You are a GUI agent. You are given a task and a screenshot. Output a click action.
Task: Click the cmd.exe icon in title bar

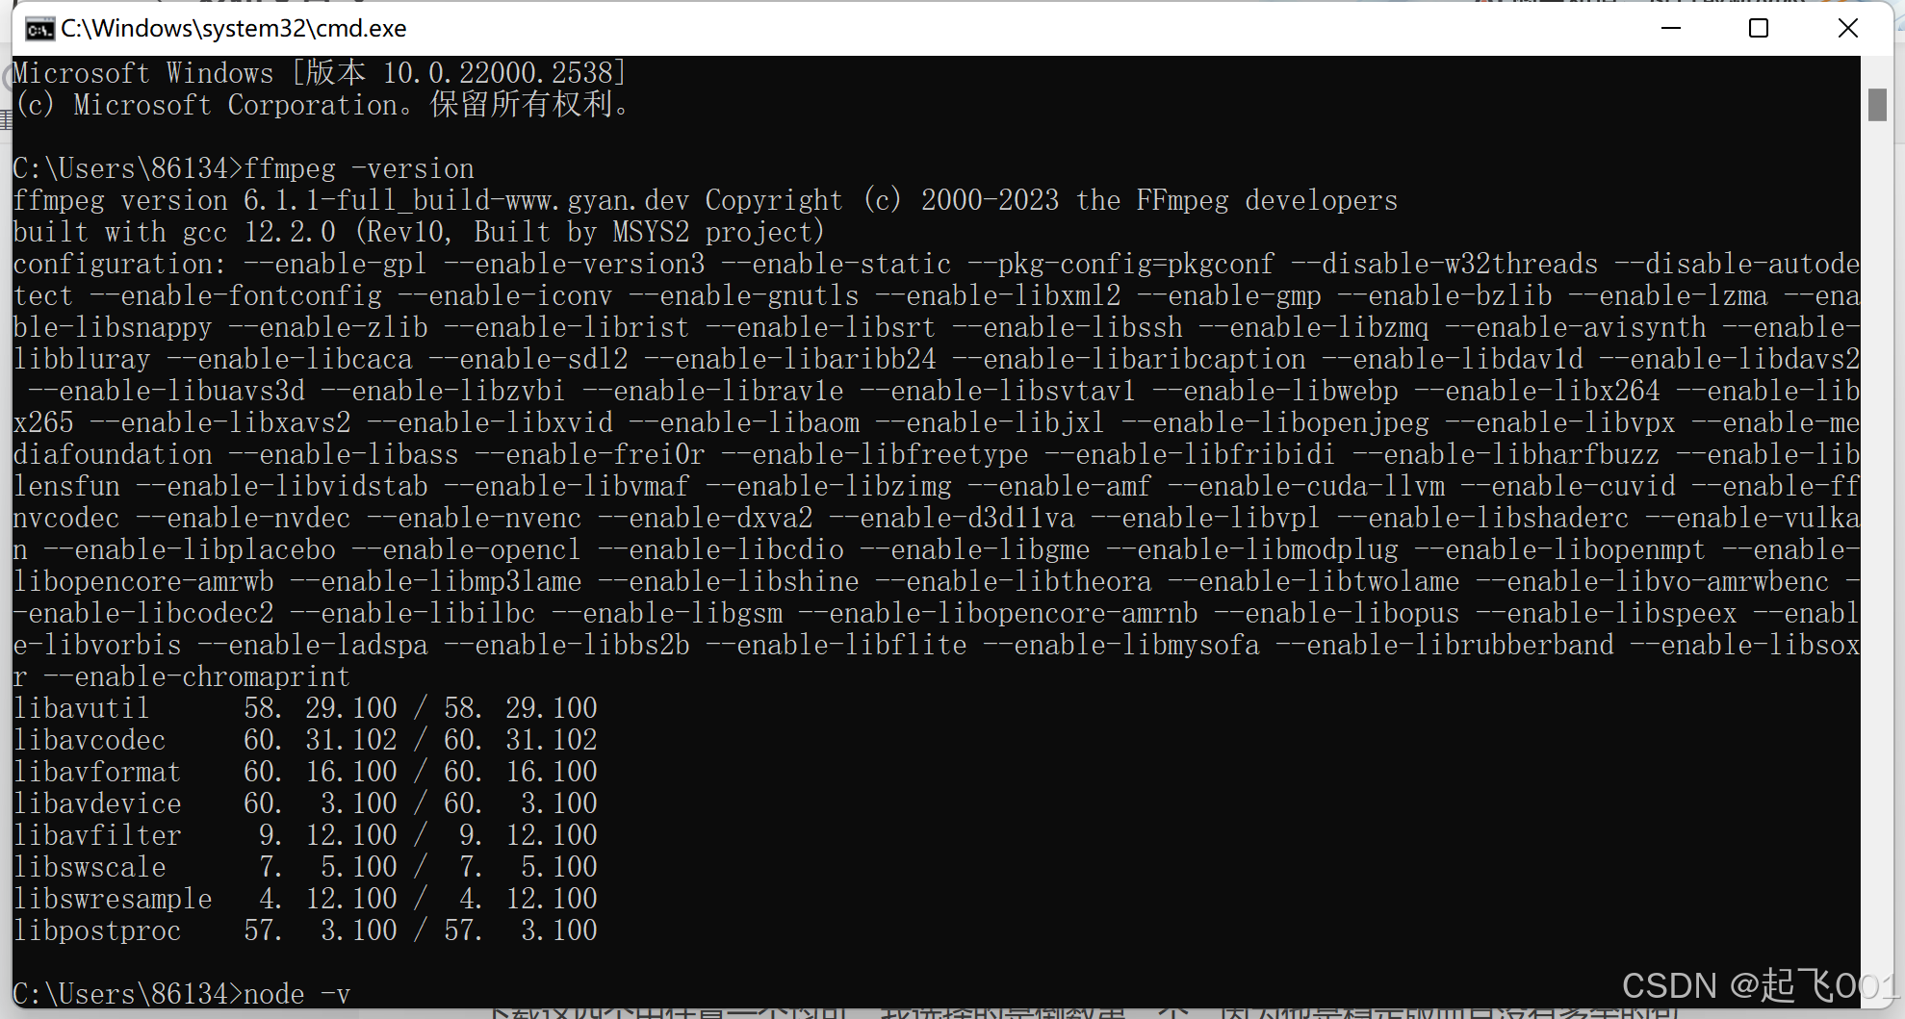[39, 29]
